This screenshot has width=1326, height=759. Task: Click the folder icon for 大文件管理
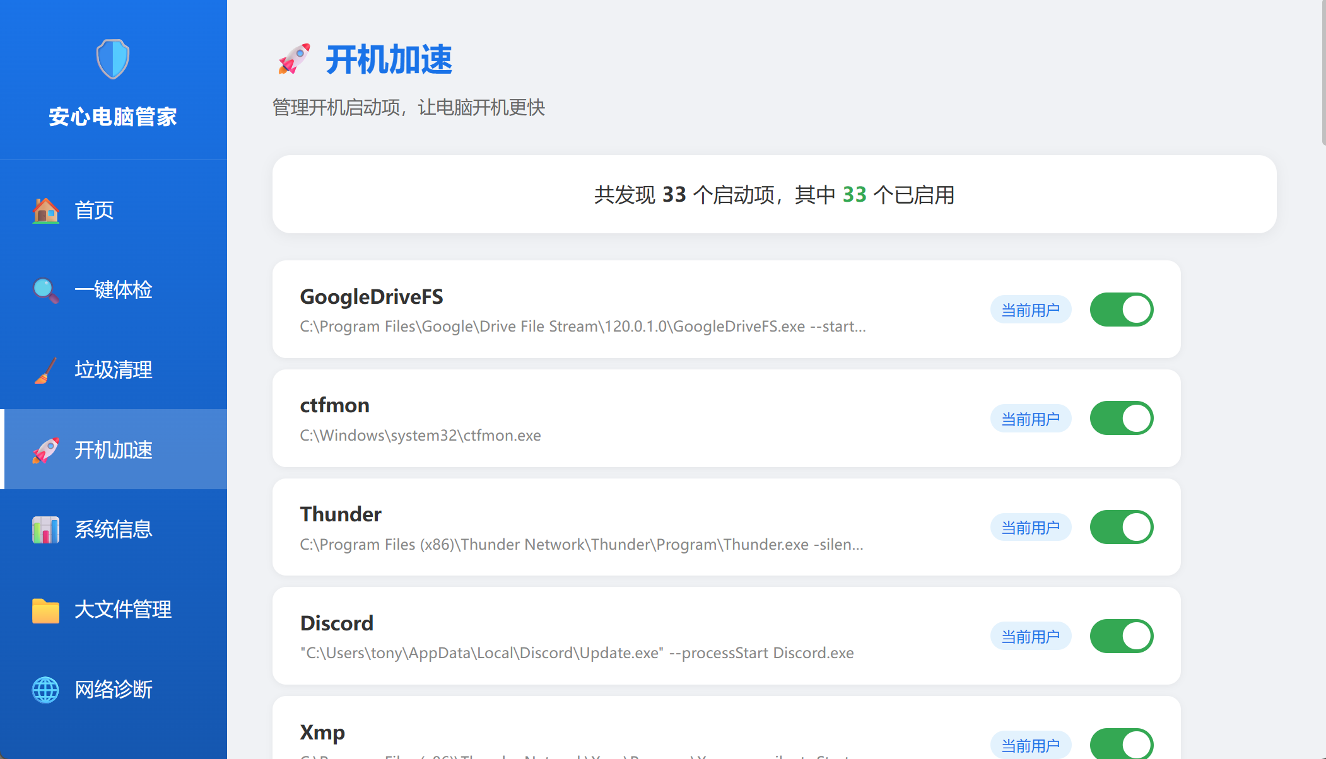point(45,610)
